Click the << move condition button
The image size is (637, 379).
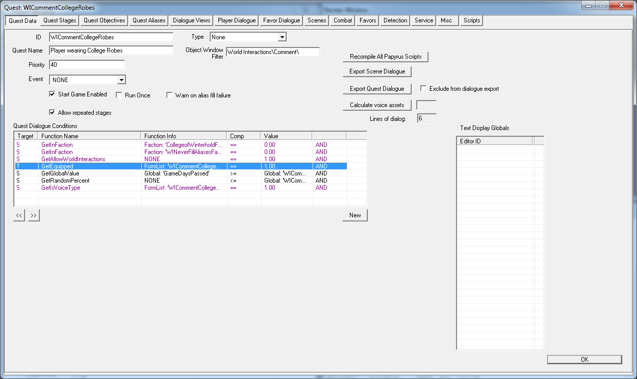19,215
